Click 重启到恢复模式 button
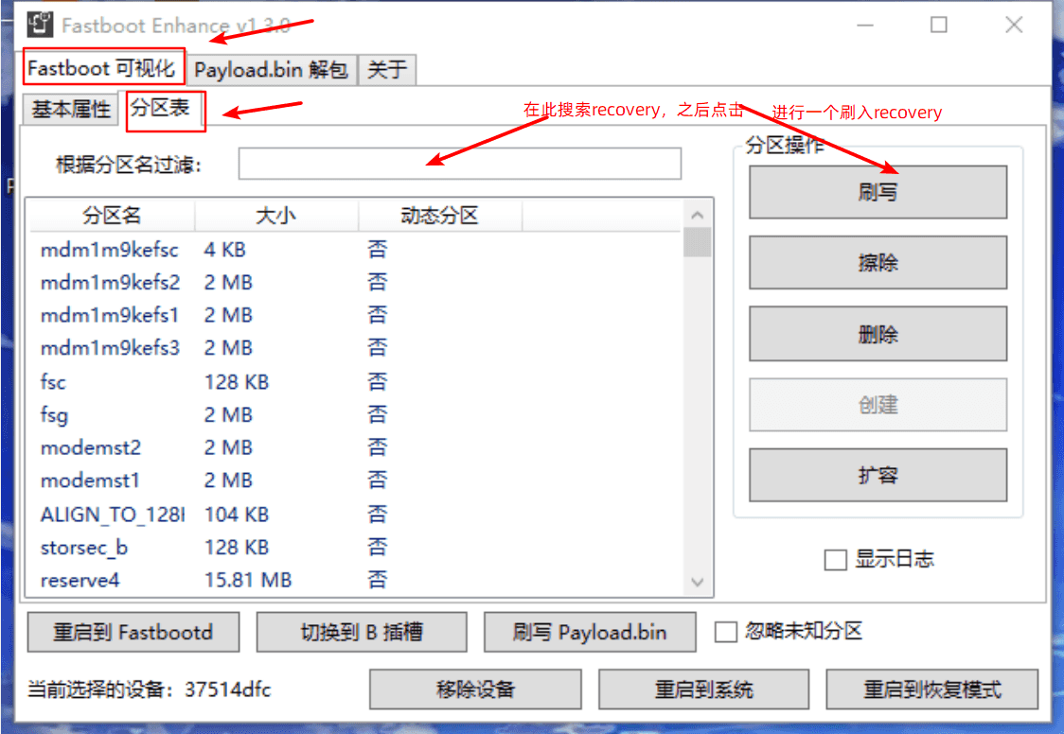This screenshot has width=1064, height=734. [931, 690]
